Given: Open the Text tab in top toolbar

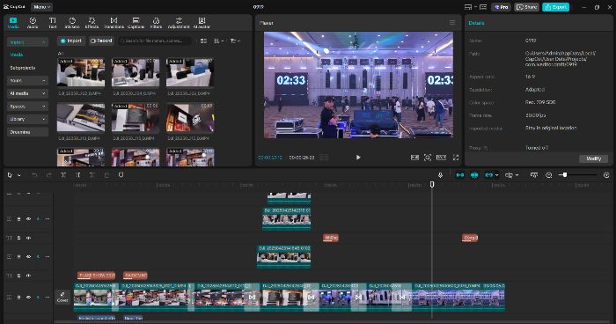Looking at the screenshot, I should point(52,23).
